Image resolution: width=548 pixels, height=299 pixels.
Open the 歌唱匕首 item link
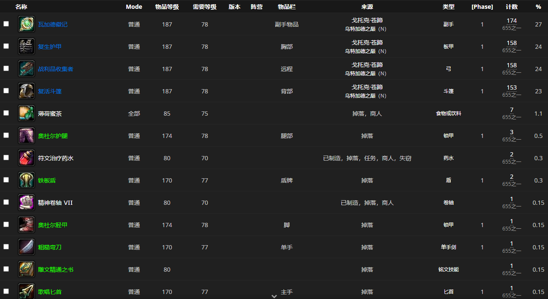[50, 292]
